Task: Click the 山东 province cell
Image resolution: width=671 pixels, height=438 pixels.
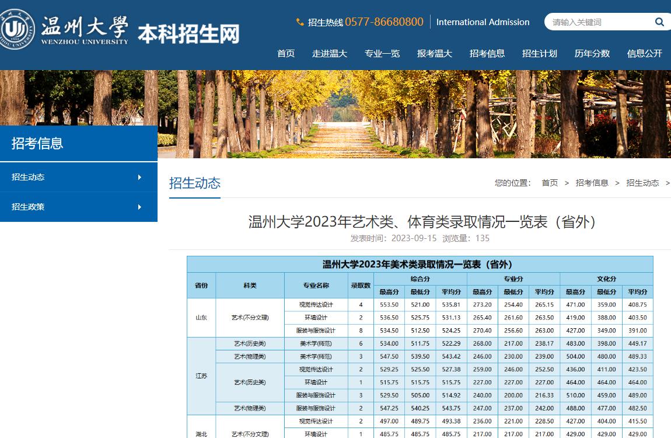Action: click(x=201, y=318)
